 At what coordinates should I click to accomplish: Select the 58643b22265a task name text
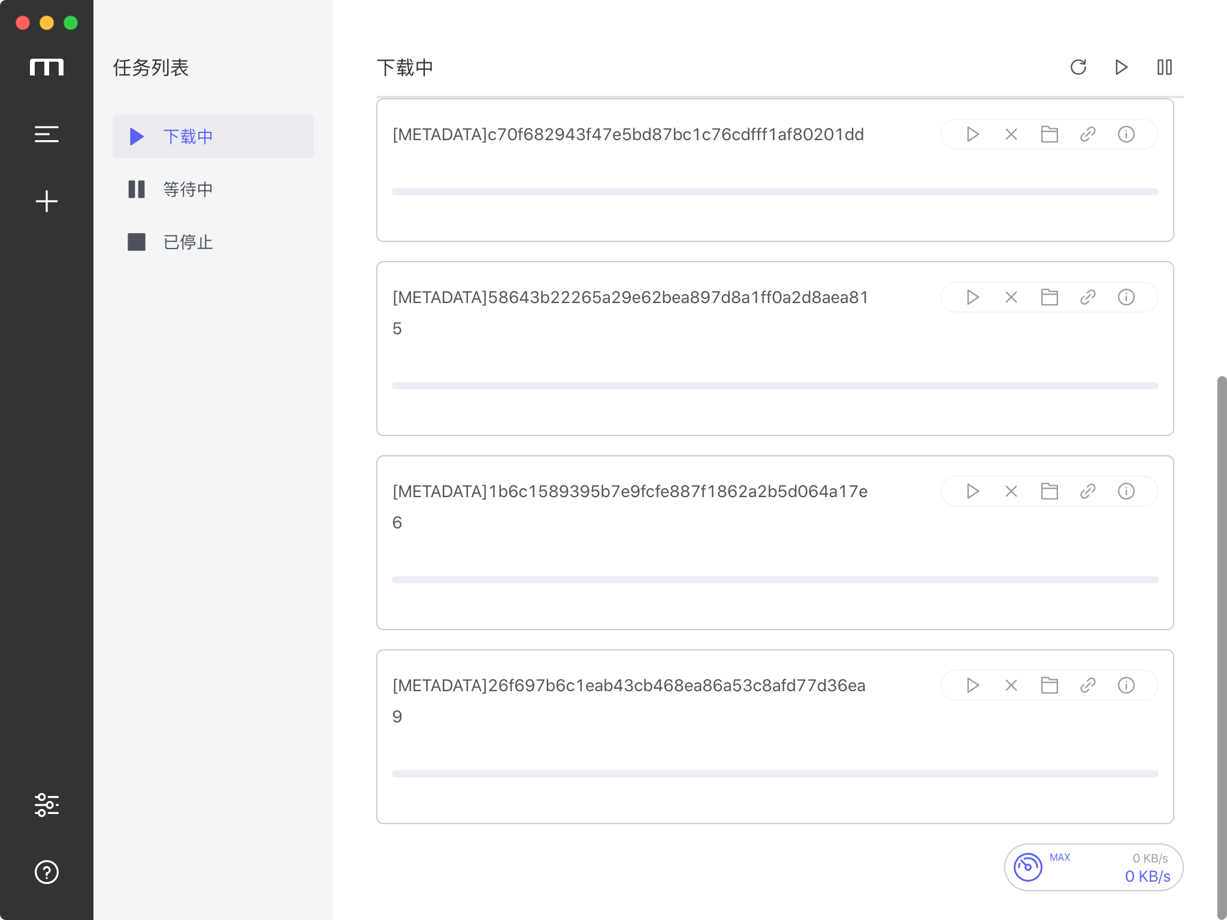pos(630,313)
